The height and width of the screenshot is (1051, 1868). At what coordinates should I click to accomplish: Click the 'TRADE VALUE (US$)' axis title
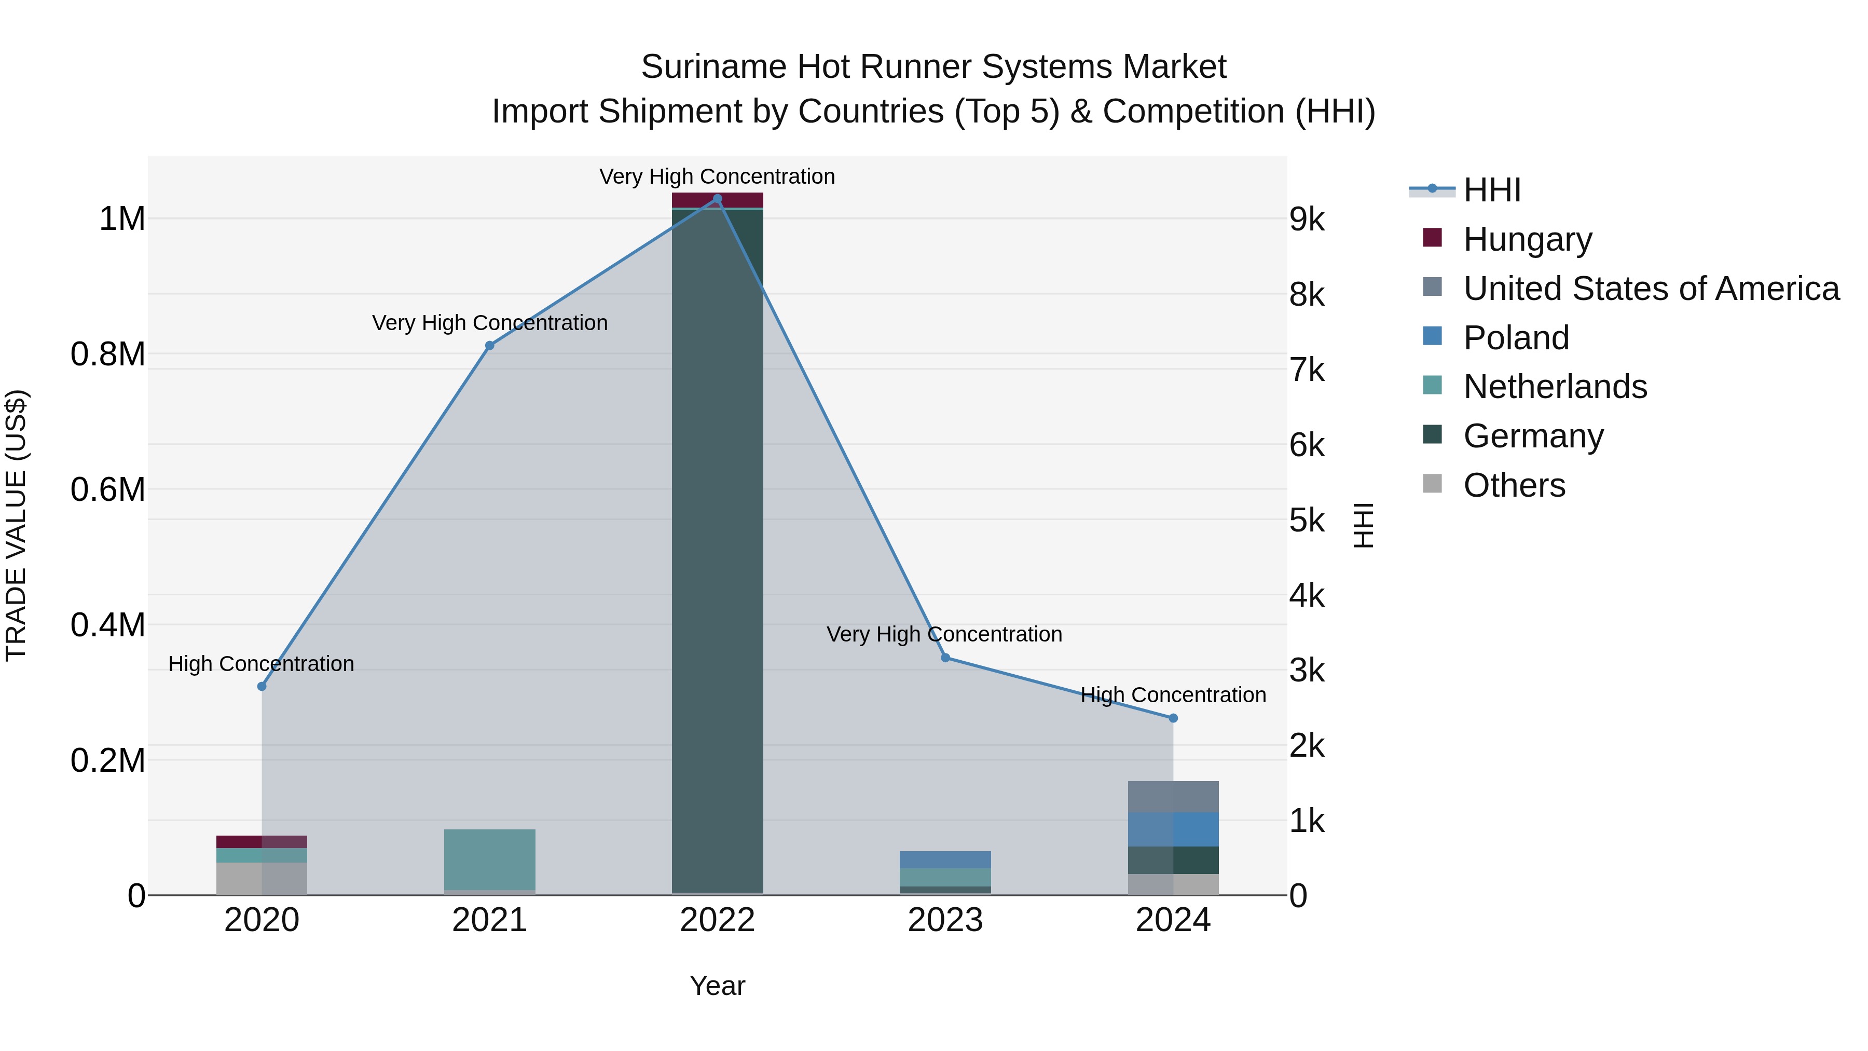pos(16,525)
